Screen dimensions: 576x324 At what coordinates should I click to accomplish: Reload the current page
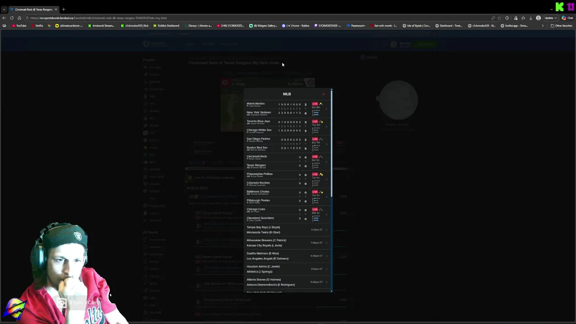[12, 18]
